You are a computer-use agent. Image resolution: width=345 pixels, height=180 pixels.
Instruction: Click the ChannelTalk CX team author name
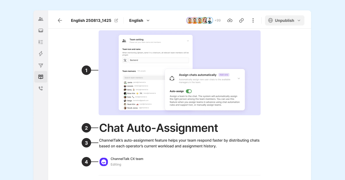pos(127,159)
